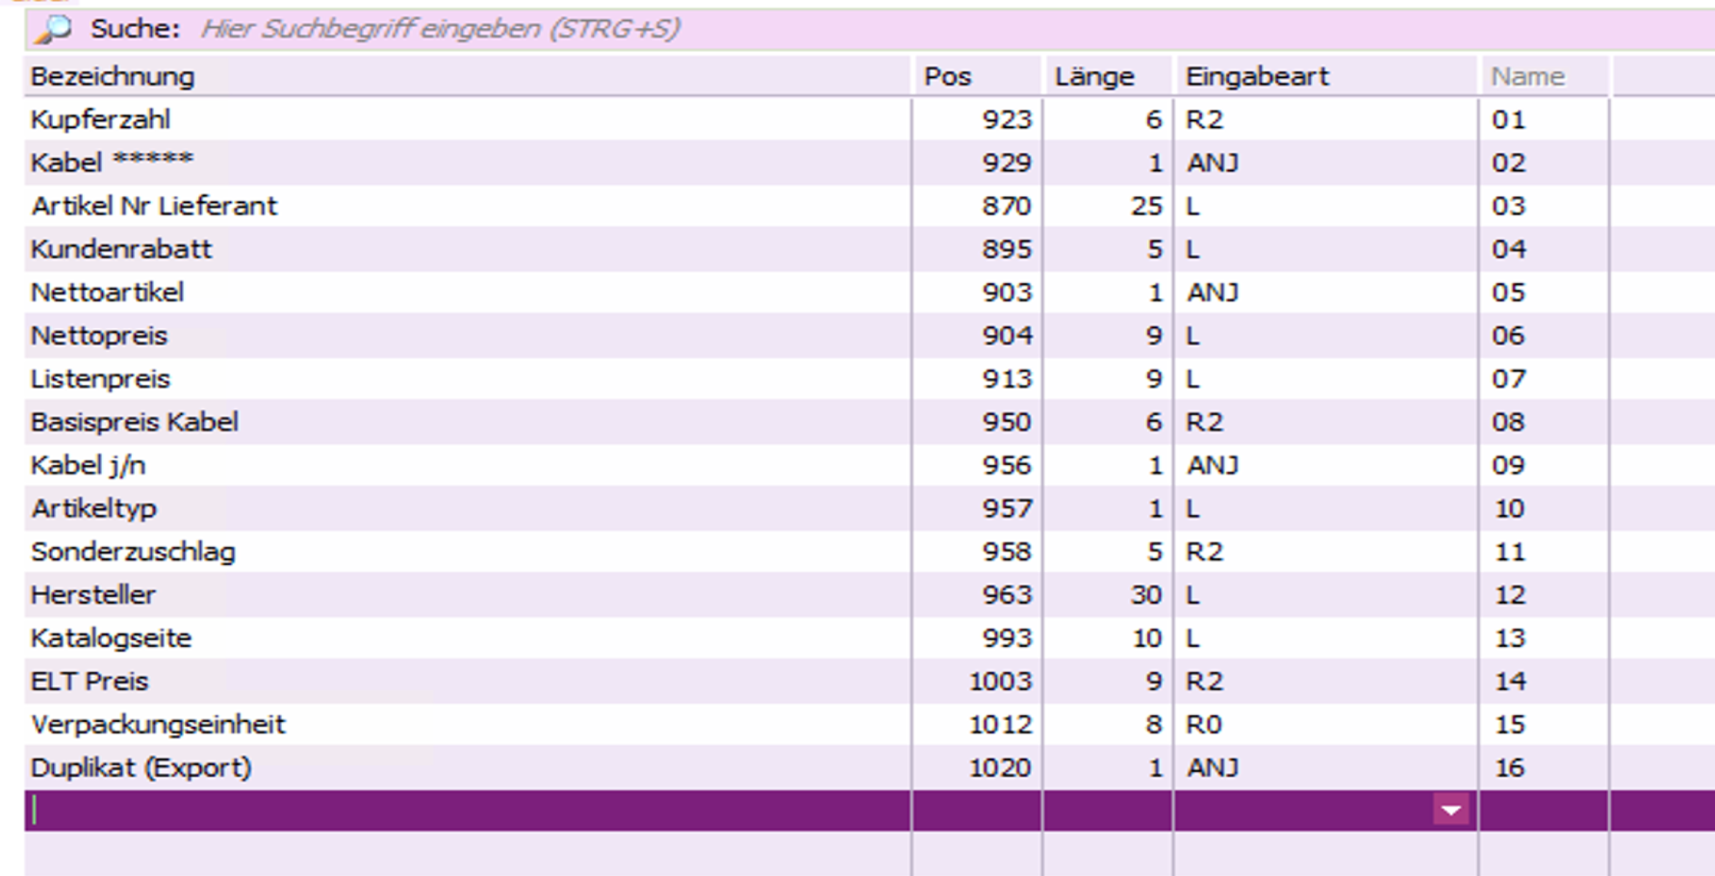Select the Verpackungseinheit row

[158, 725]
